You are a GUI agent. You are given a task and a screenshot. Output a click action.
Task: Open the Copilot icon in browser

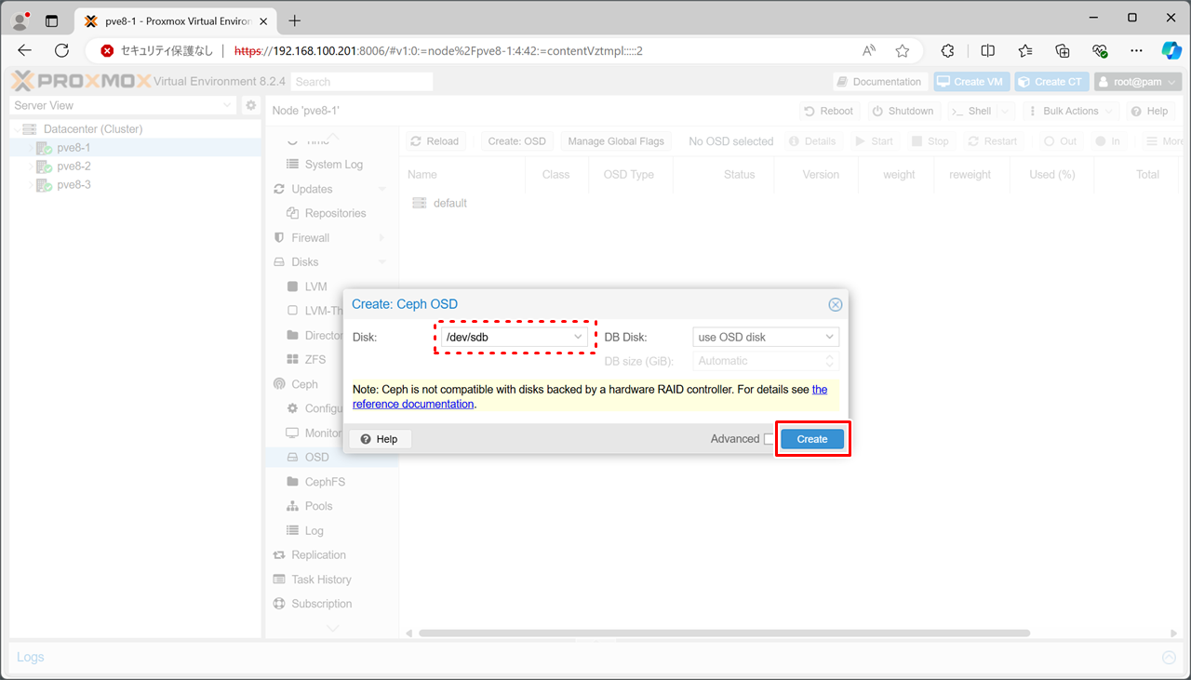tap(1171, 51)
